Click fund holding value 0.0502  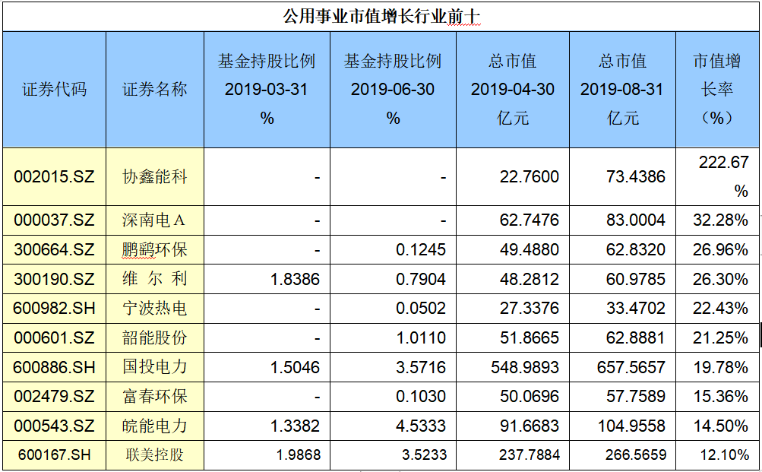point(421,308)
